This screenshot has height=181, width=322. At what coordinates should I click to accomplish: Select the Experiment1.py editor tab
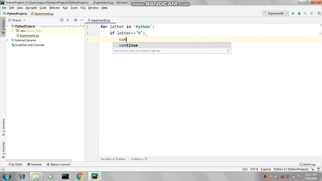[101, 20]
